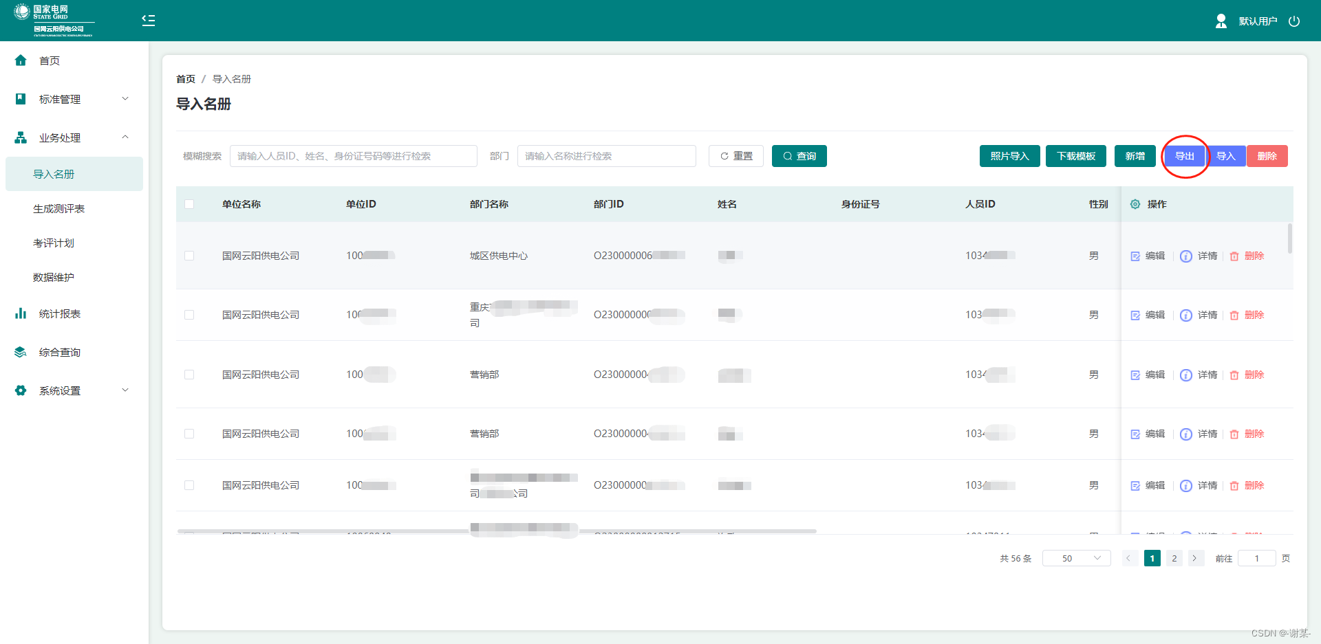1321x644 pixels.
Task: Open the gear icon in the 操作 column header
Action: (1135, 203)
